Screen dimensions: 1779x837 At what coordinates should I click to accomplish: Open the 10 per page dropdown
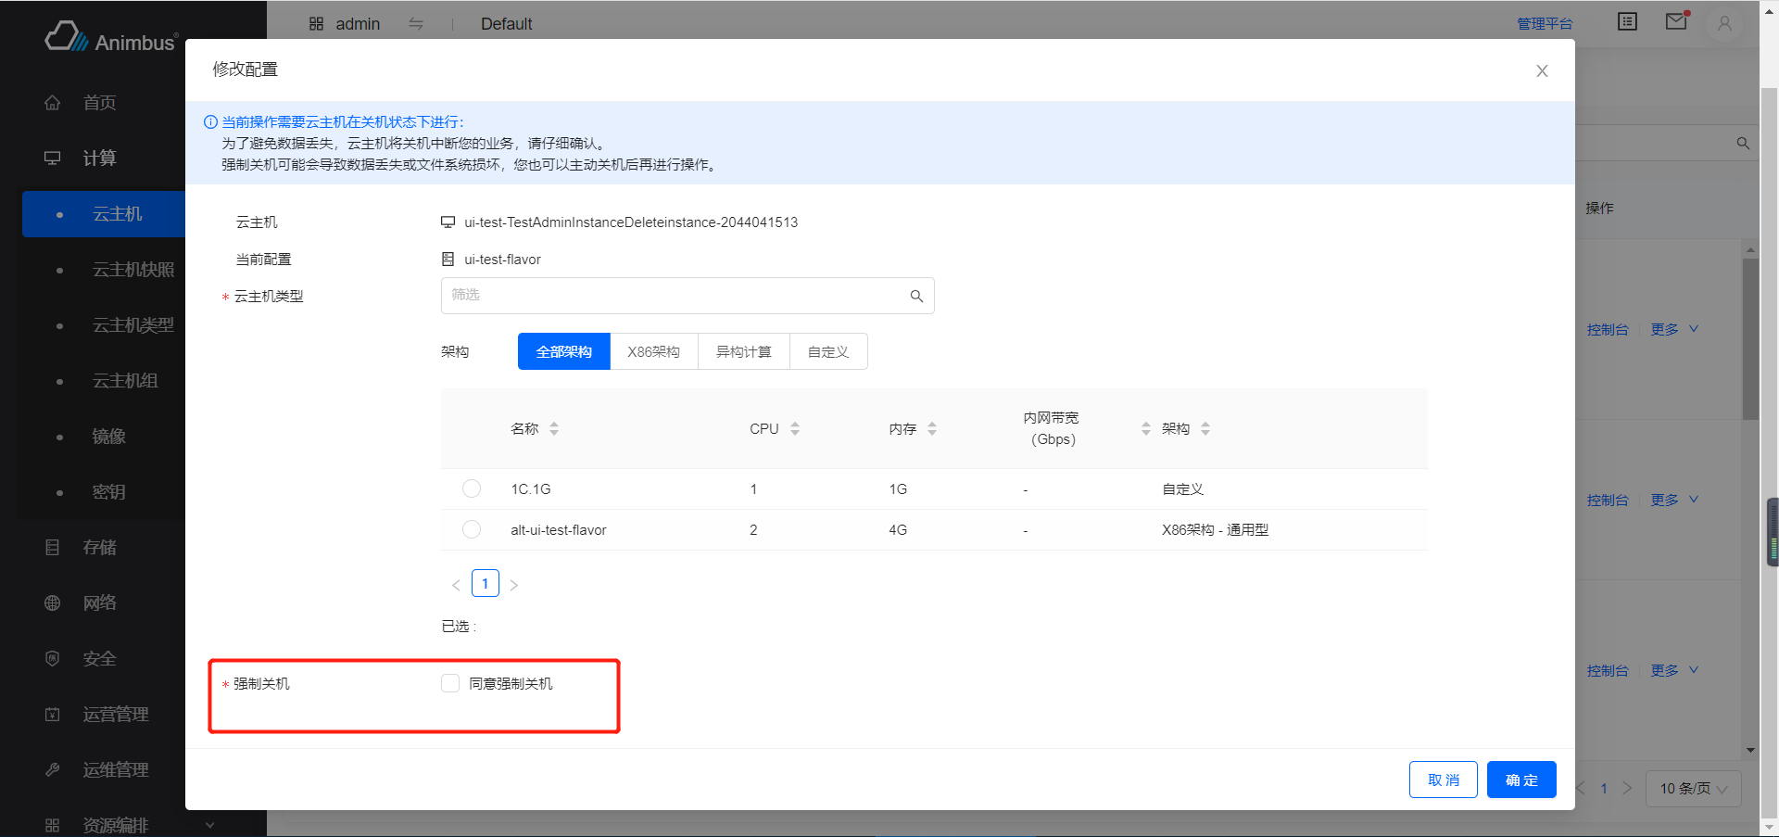coord(1693,789)
